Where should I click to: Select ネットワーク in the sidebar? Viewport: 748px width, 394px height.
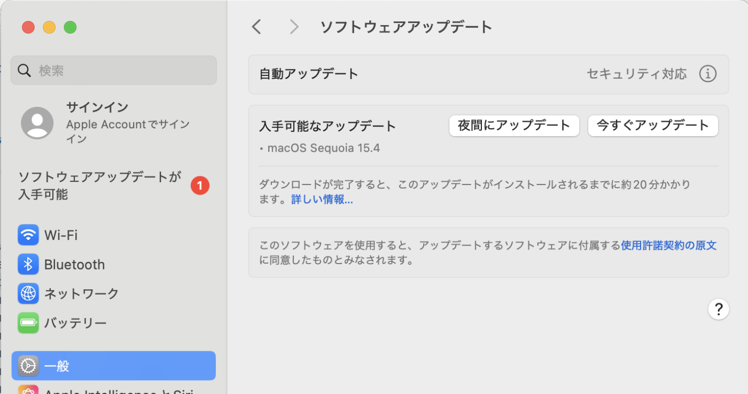(x=114, y=293)
